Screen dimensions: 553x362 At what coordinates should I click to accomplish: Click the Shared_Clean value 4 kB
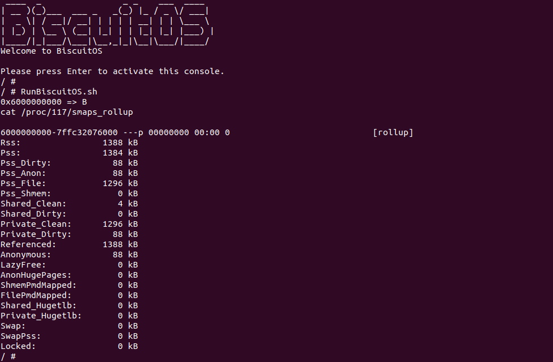pyautogui.click(x=128, y=204)
